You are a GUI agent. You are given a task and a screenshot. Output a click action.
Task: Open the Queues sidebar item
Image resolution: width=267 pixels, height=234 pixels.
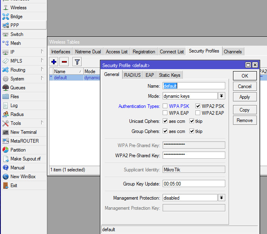pos(17,88)
